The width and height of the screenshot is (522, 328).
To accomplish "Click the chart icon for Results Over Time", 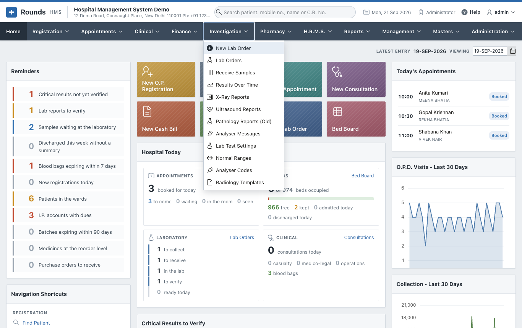I will coord(209,85).
